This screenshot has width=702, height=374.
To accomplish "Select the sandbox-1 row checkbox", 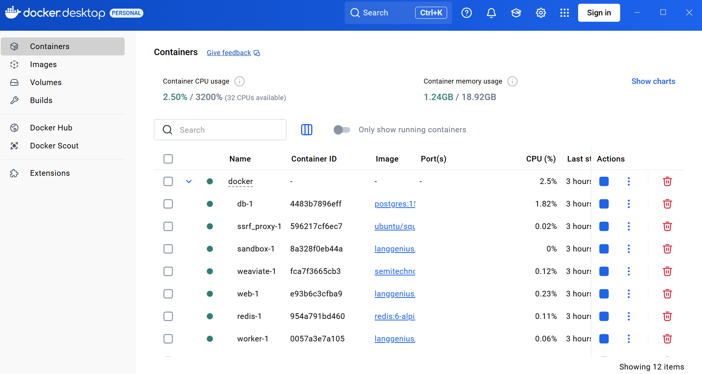I will (168, 249).
